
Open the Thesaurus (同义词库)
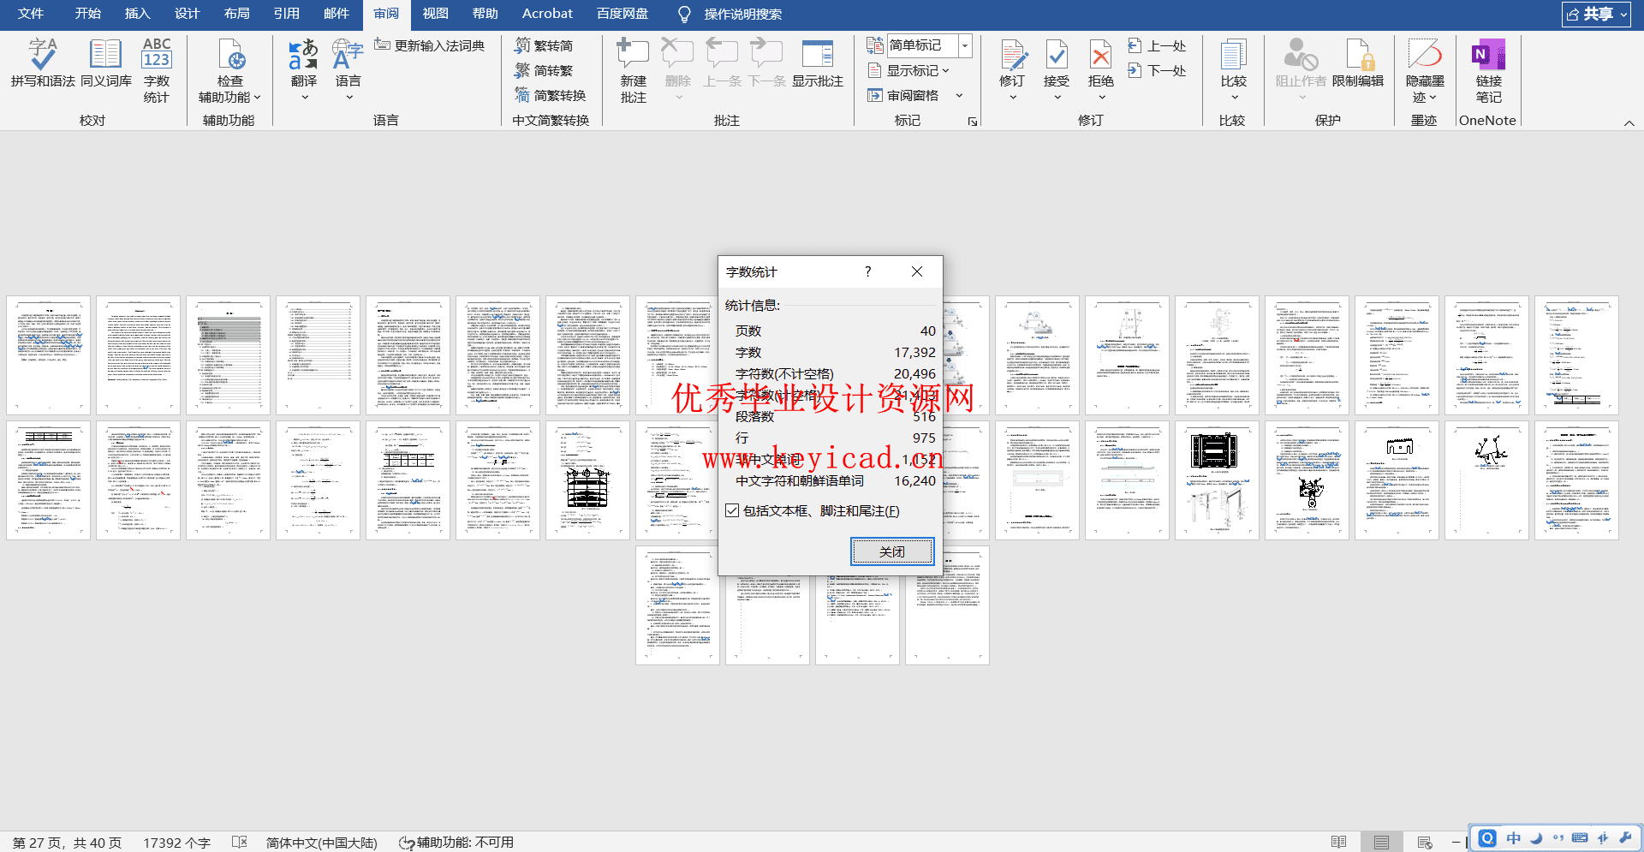pyautogui.click(x=106, y=63)
